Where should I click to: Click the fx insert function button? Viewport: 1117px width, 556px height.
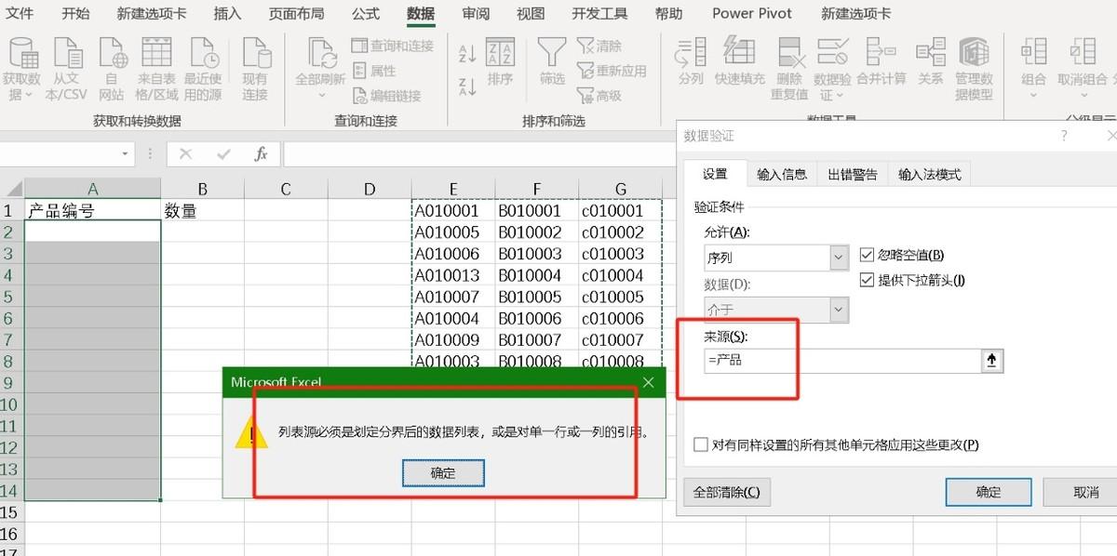point(262,154)
